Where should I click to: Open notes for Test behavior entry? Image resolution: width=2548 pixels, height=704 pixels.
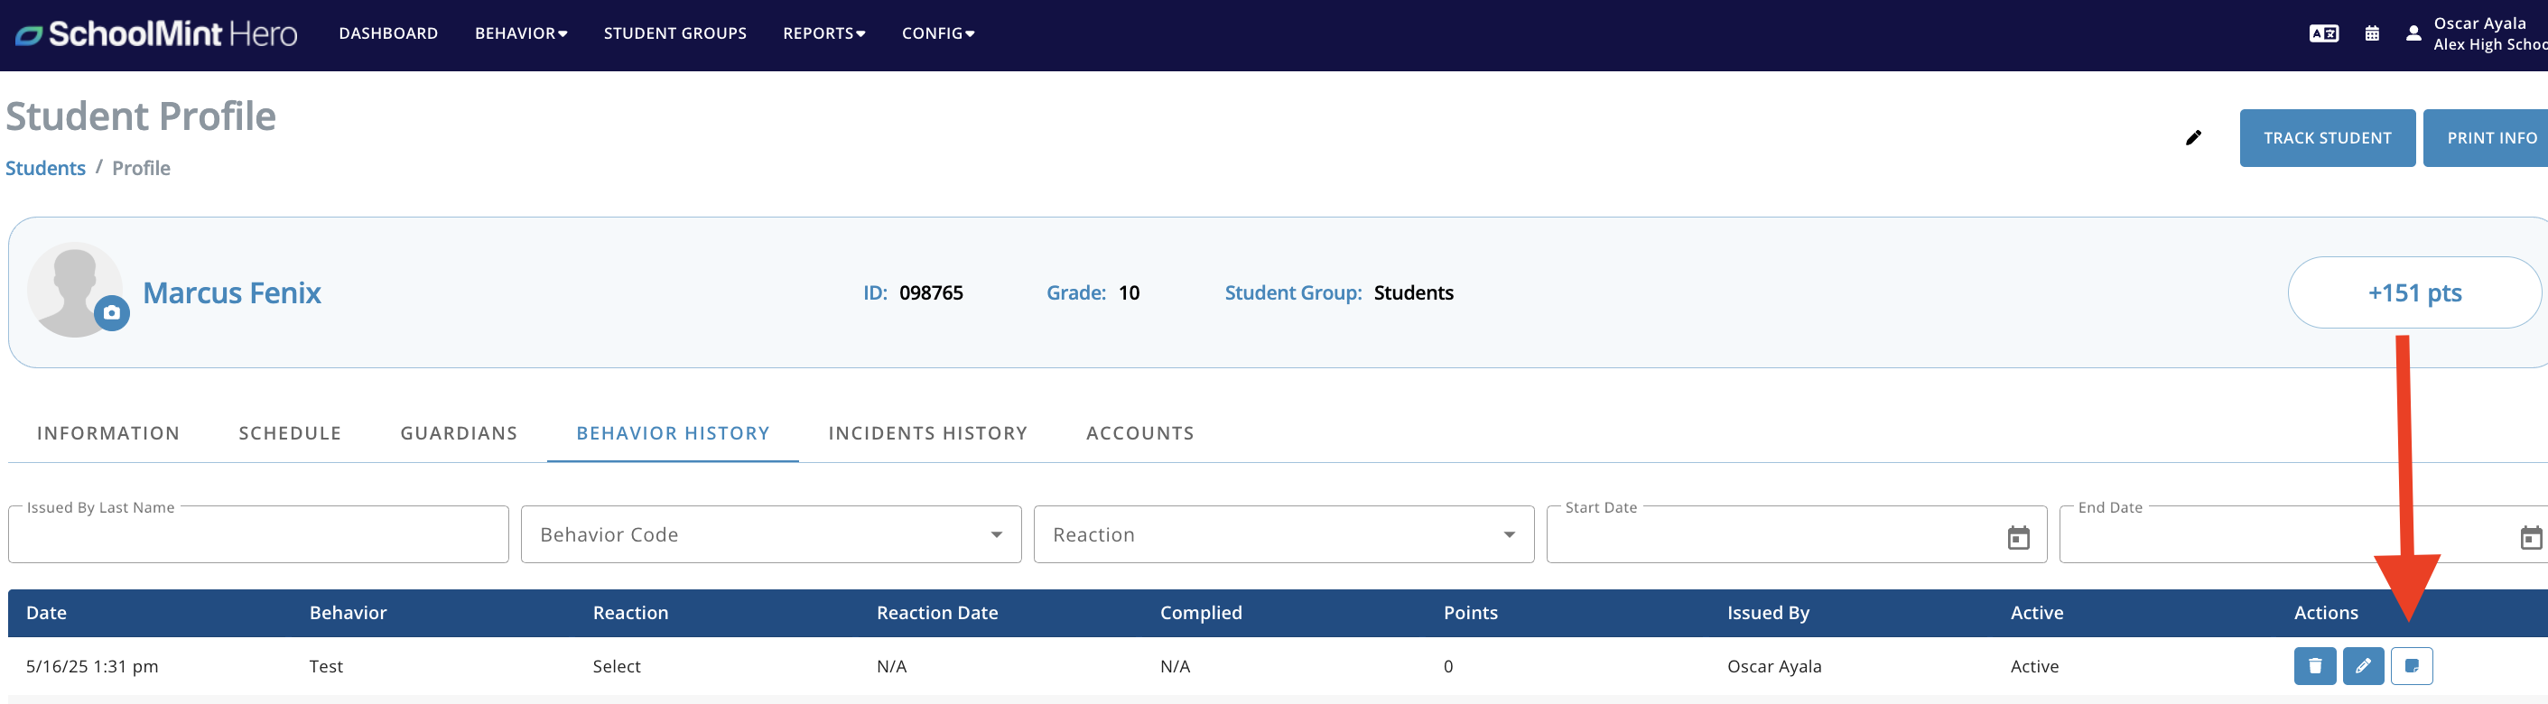2412,665
